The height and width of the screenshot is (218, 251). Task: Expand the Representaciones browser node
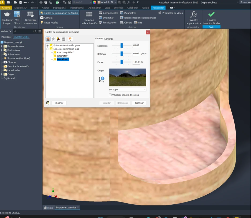click(x=2, y=46)
